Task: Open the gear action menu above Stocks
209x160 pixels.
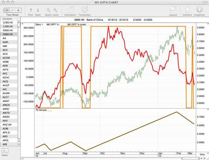Action: pyautogui.click(x=5, y=151)
